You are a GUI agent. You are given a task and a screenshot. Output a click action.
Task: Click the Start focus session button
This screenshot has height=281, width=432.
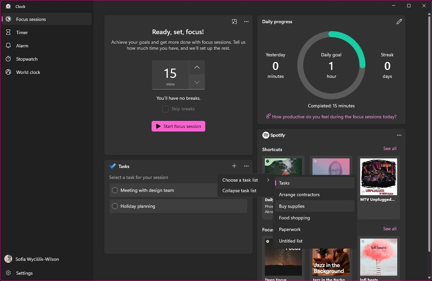(178, 126)
